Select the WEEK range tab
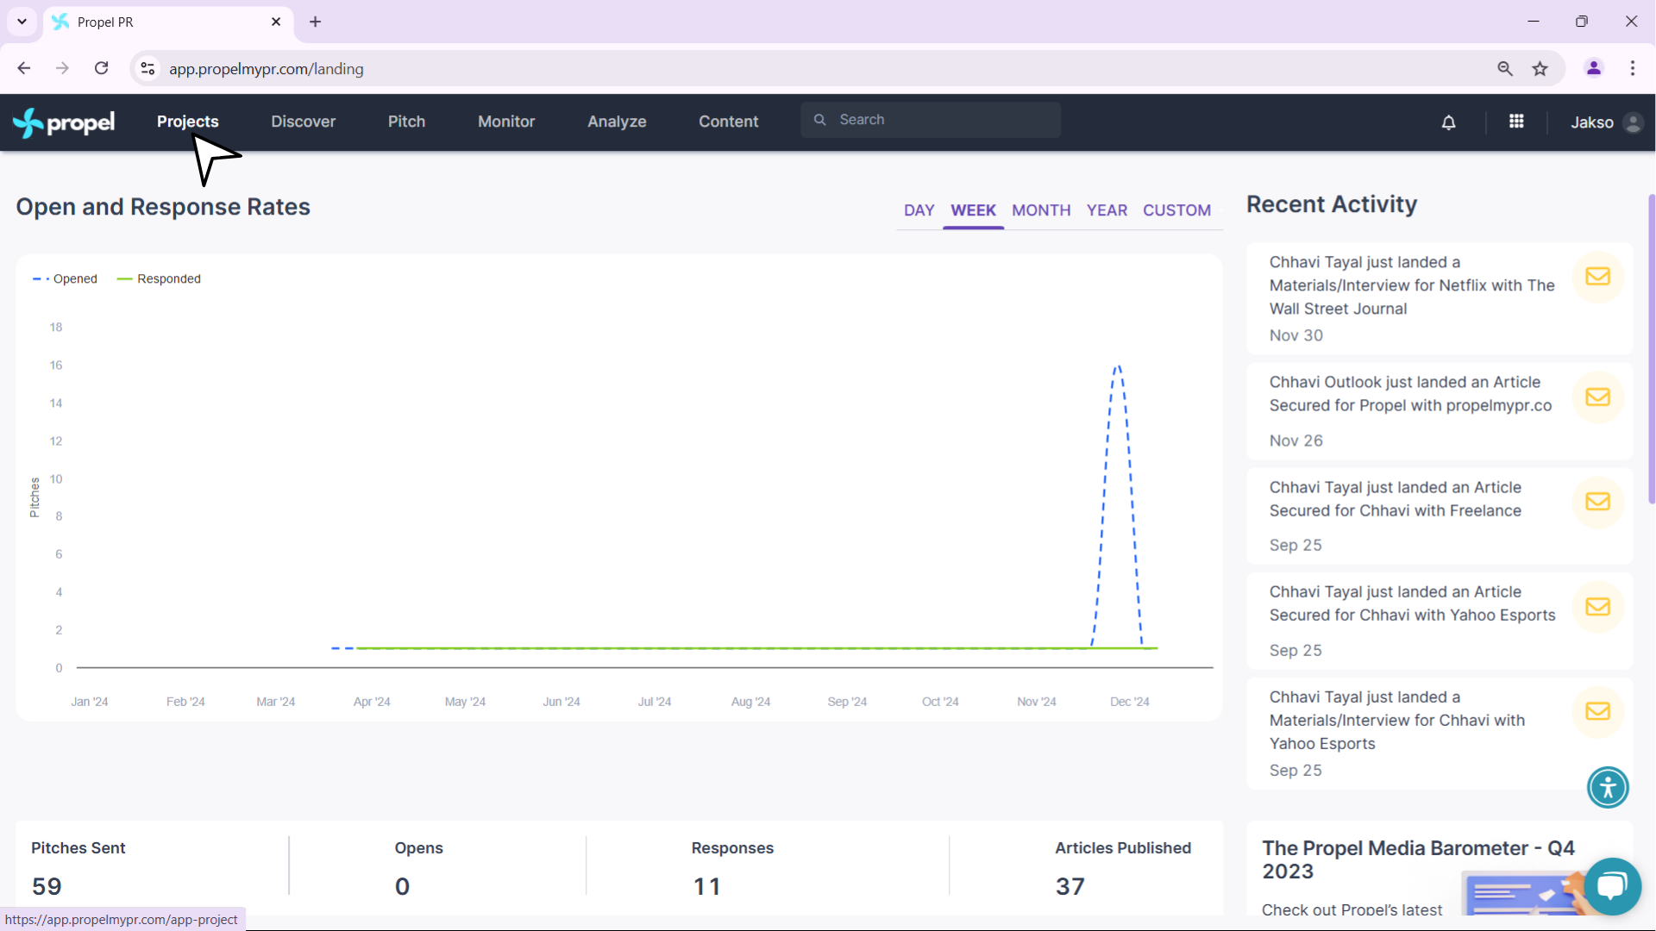Image resolution: width=1656 pixels, height=931 pixels. [974, 210]
